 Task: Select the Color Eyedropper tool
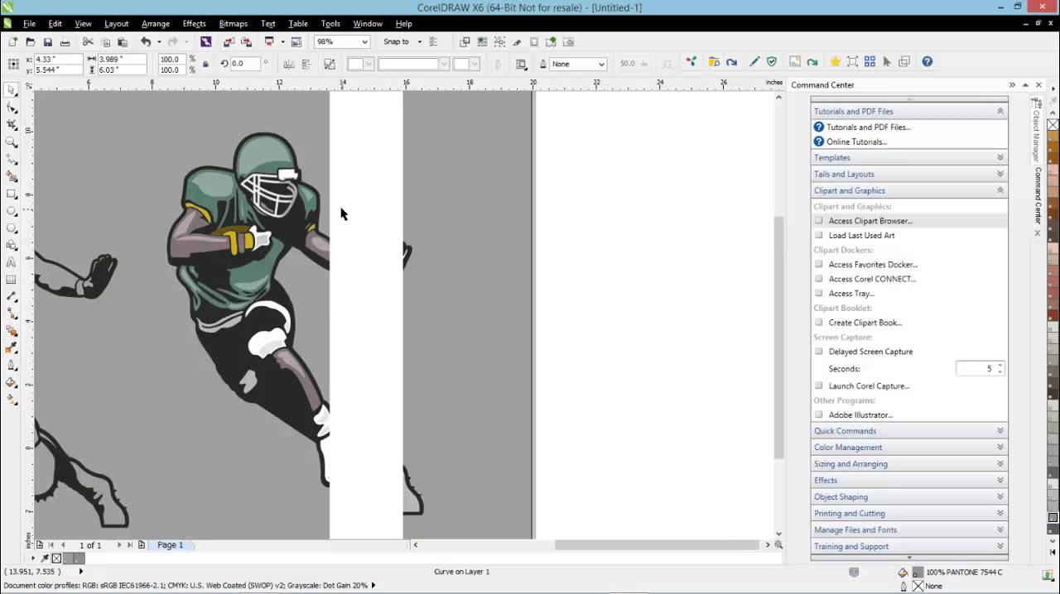pyautogui.click(x=12, y=347)
